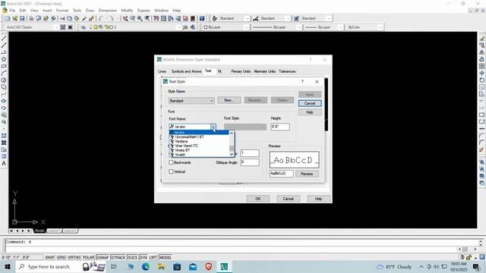
Task: Open the layer list dropdown
Action: (134, 27)
